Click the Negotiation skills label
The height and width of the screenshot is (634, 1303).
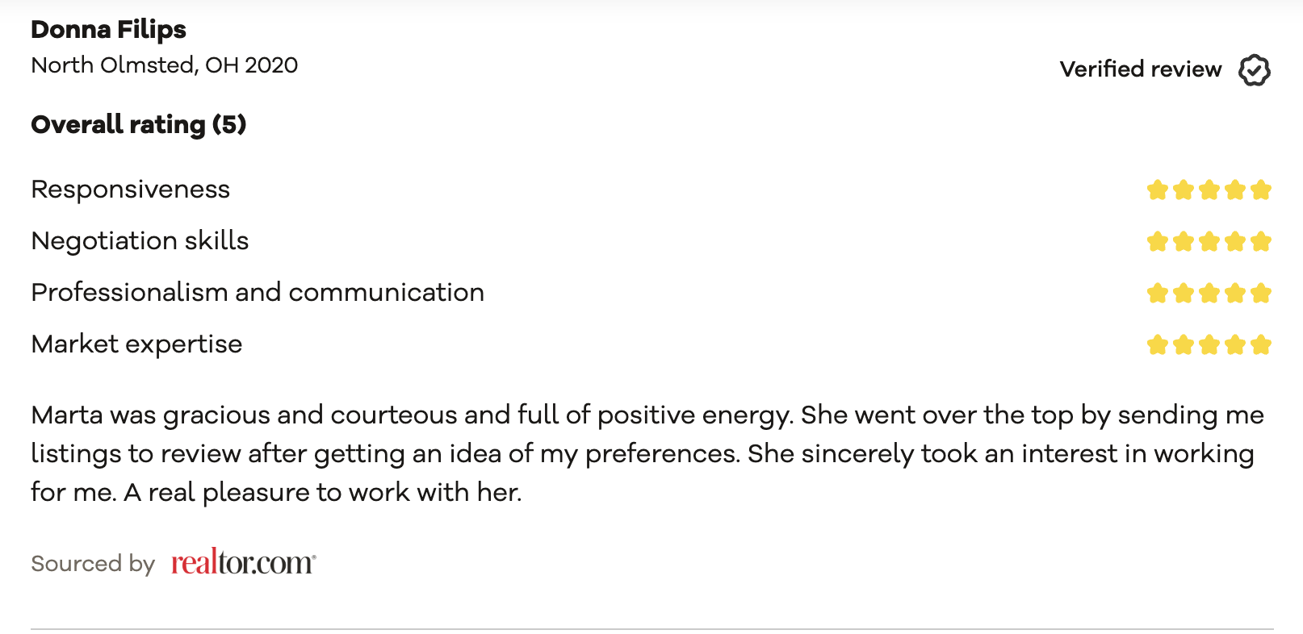click(x=140, y=241)
